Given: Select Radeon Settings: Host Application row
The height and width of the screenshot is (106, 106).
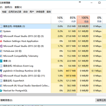Looking at the screenshot, I should 21,41.
